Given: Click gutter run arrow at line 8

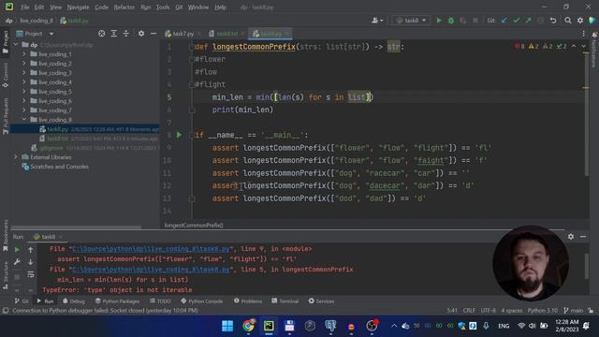Looking at the screenshot, I should [x=179, y=135].
